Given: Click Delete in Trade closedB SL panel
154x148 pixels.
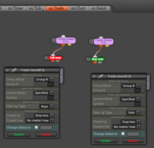Looking at the screenshot, I should click(x=46, y=134).
